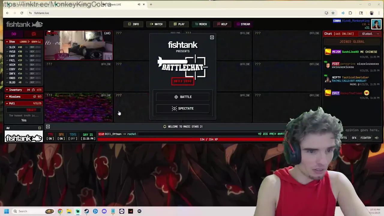Viewport: 384px width, 216px height.
Task: Sell VECM stock
Action: [38, 65]
